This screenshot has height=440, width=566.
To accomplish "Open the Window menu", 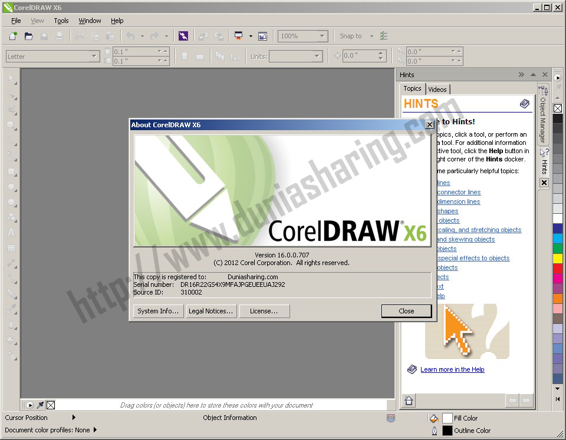I will 90,21.
